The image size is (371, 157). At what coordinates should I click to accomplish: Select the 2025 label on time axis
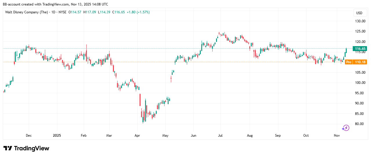tap(57, 136)
